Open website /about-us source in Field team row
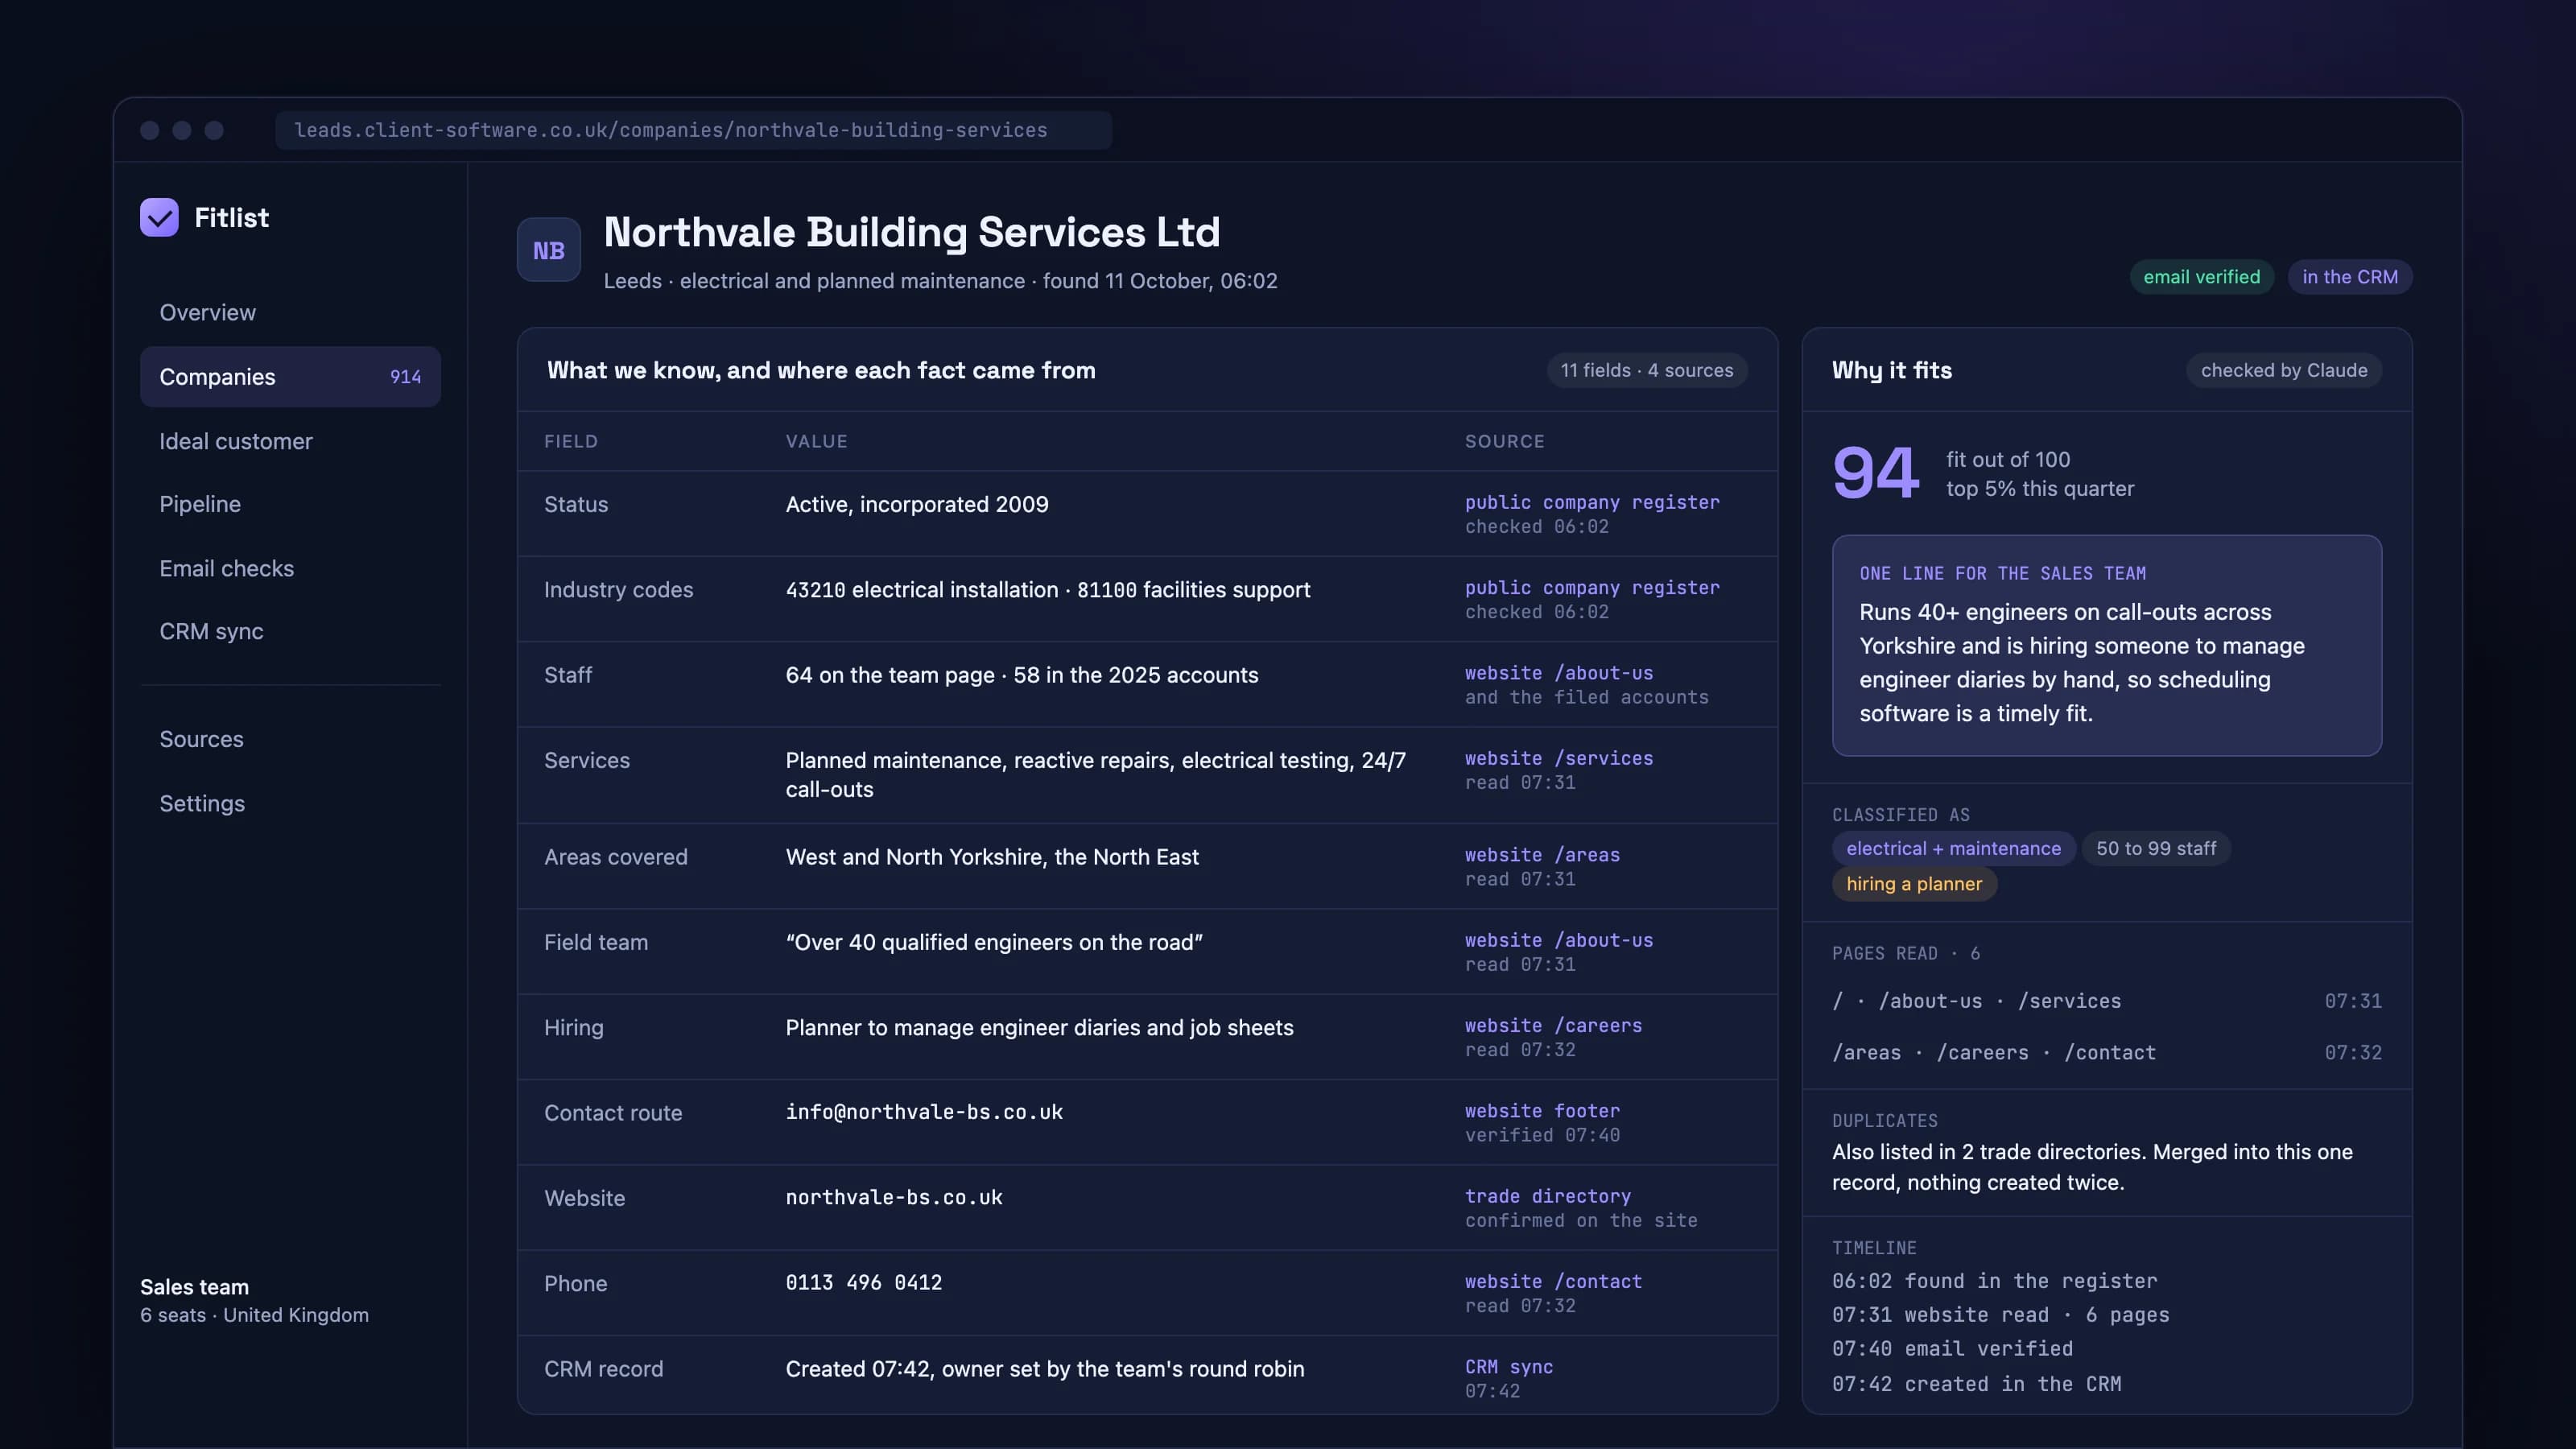Image resolution: width=2576 pixels, height=1449 pixels. point(1559,940)
